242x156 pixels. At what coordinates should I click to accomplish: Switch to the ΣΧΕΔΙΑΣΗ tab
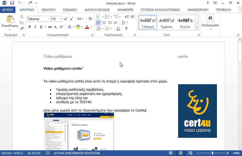tap(70, 10)
